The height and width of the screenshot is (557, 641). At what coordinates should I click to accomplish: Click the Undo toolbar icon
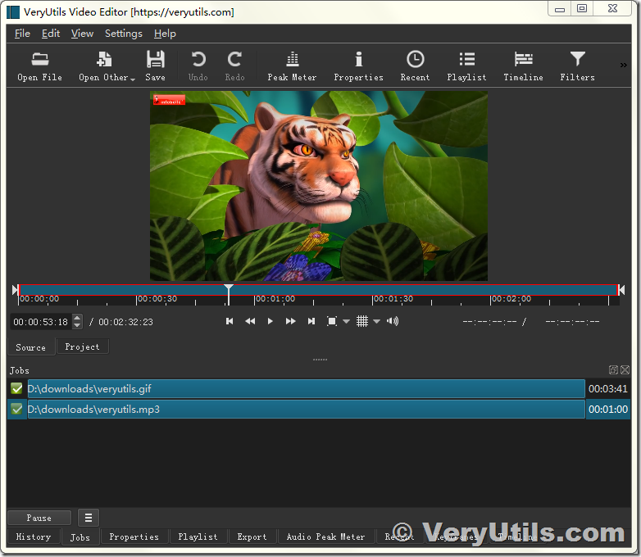pyautogui.click(x=198, y=66)
